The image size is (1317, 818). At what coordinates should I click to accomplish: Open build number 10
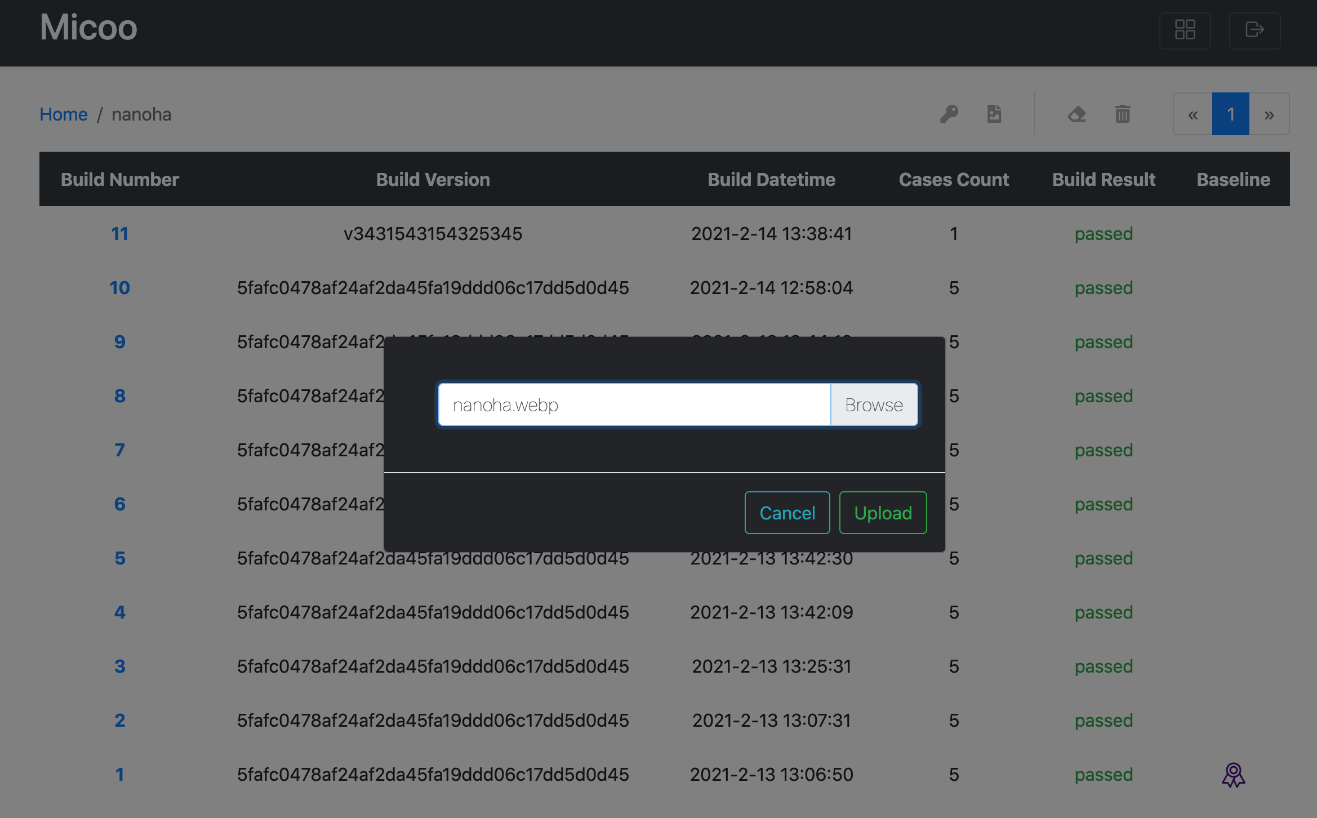pos(120,288)
